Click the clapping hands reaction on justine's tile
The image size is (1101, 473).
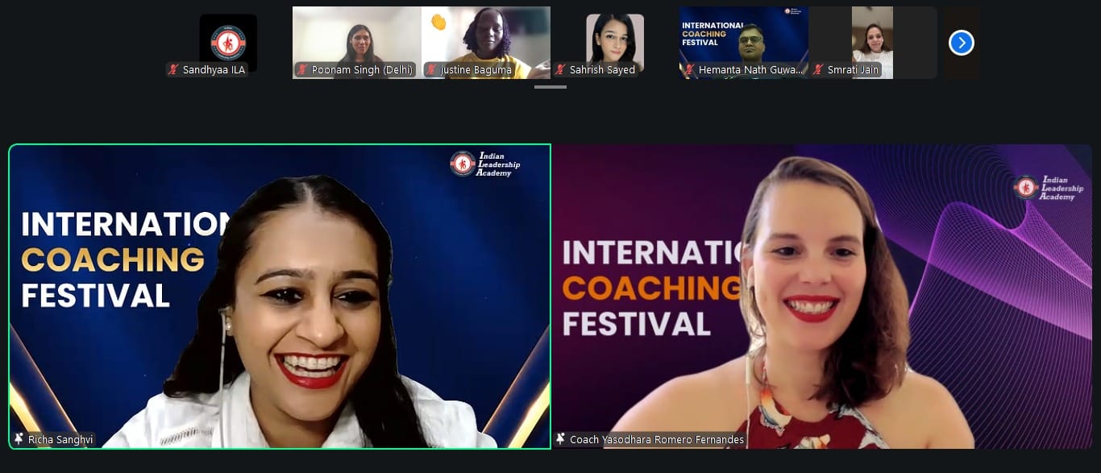pos(438,22)
